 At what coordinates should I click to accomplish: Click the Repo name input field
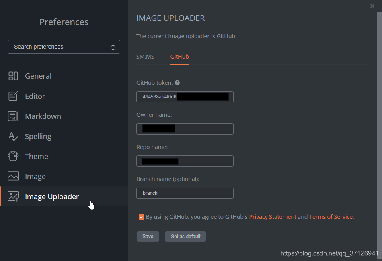click(x=185, y=161)
